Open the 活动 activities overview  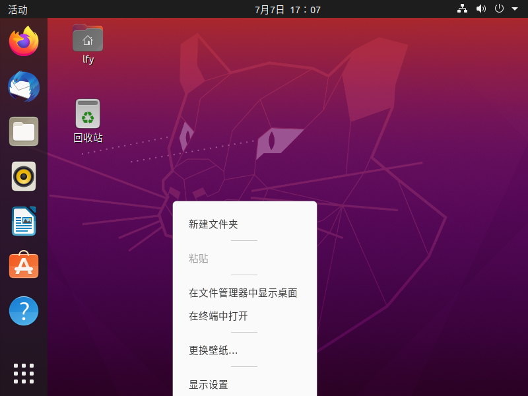click(18, 9)
